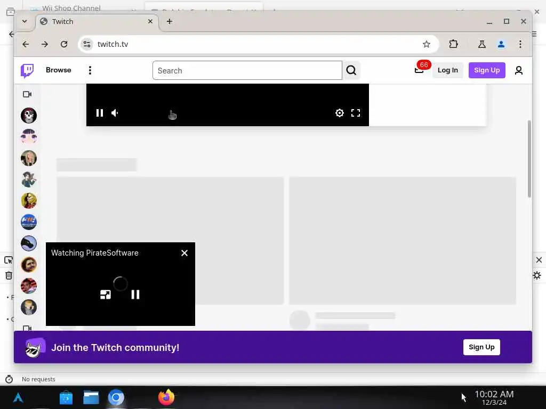Open the skull avatar channel in sidebar
This screenshot has height=409, width=546.
click(29, 116)
